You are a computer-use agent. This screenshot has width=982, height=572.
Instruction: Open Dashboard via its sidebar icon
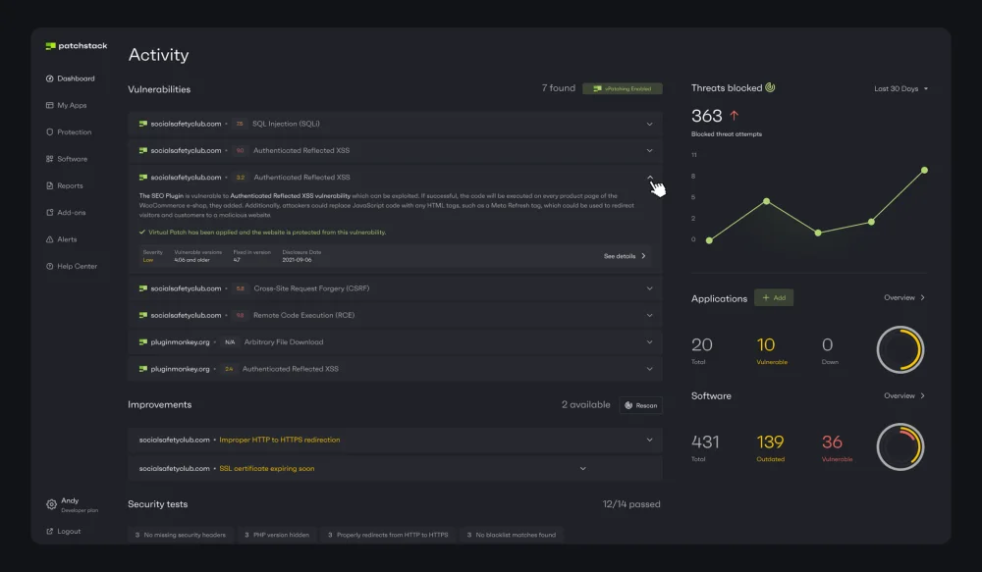coord(49,78)
